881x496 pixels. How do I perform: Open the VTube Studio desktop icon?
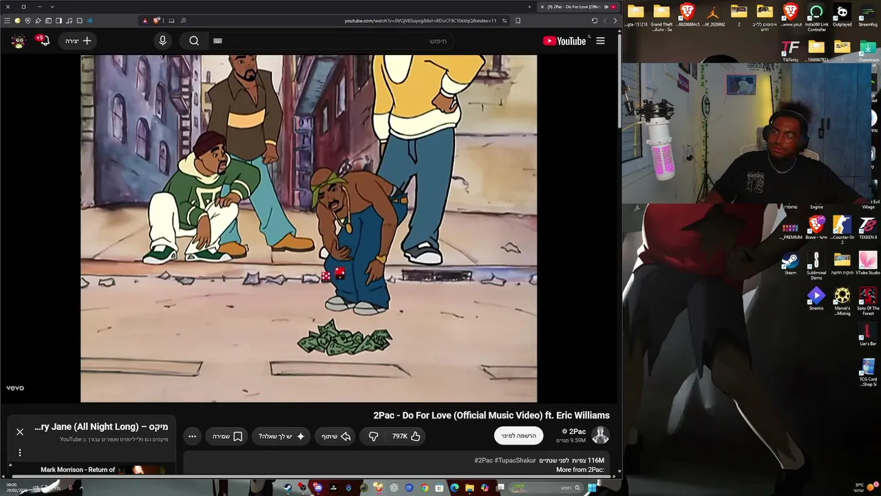[x=868, y=264]
